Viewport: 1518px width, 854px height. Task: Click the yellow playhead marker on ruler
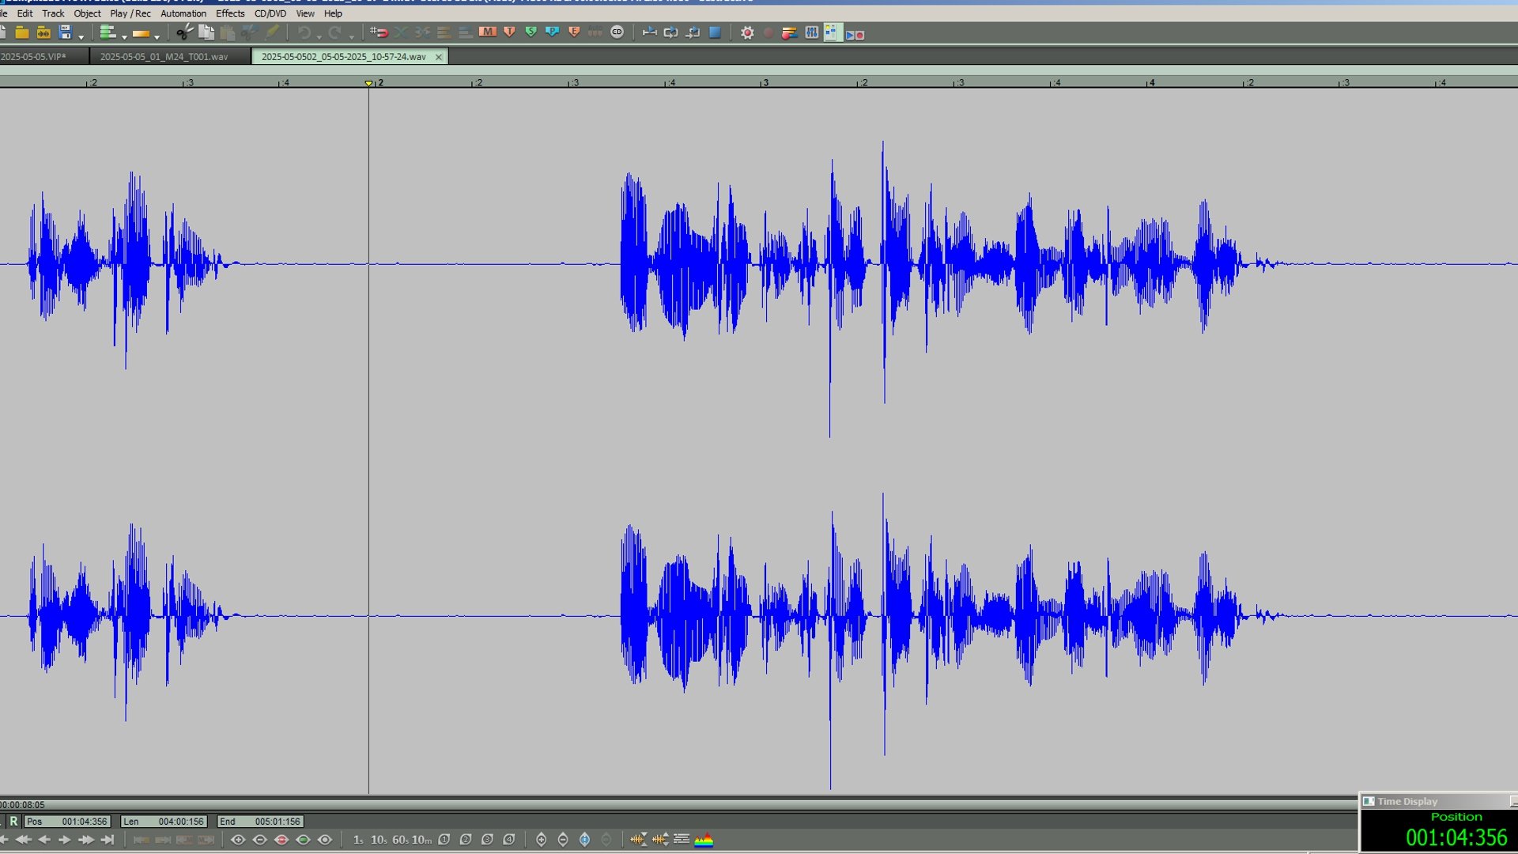(x=368, y=83)
